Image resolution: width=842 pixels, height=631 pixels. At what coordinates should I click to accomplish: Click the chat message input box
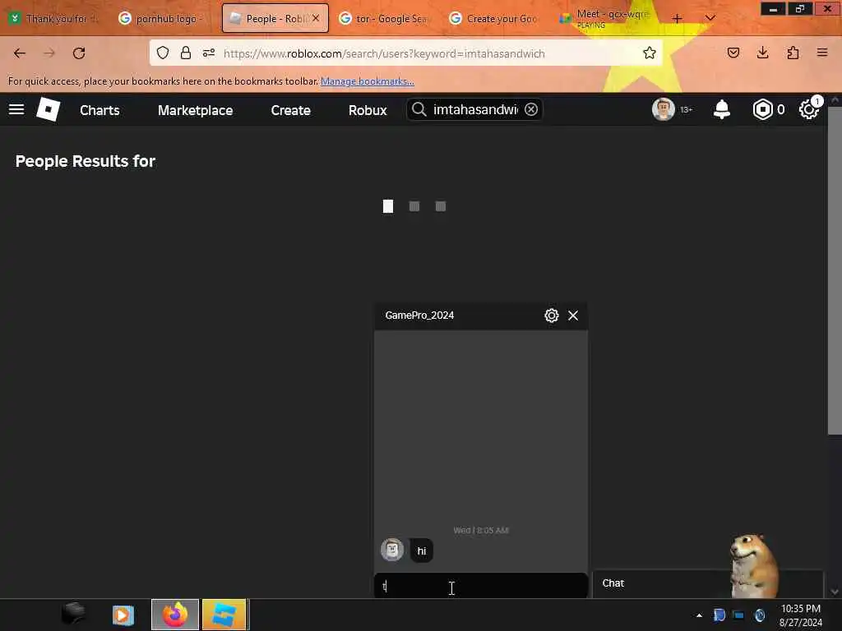coord(480,586)
